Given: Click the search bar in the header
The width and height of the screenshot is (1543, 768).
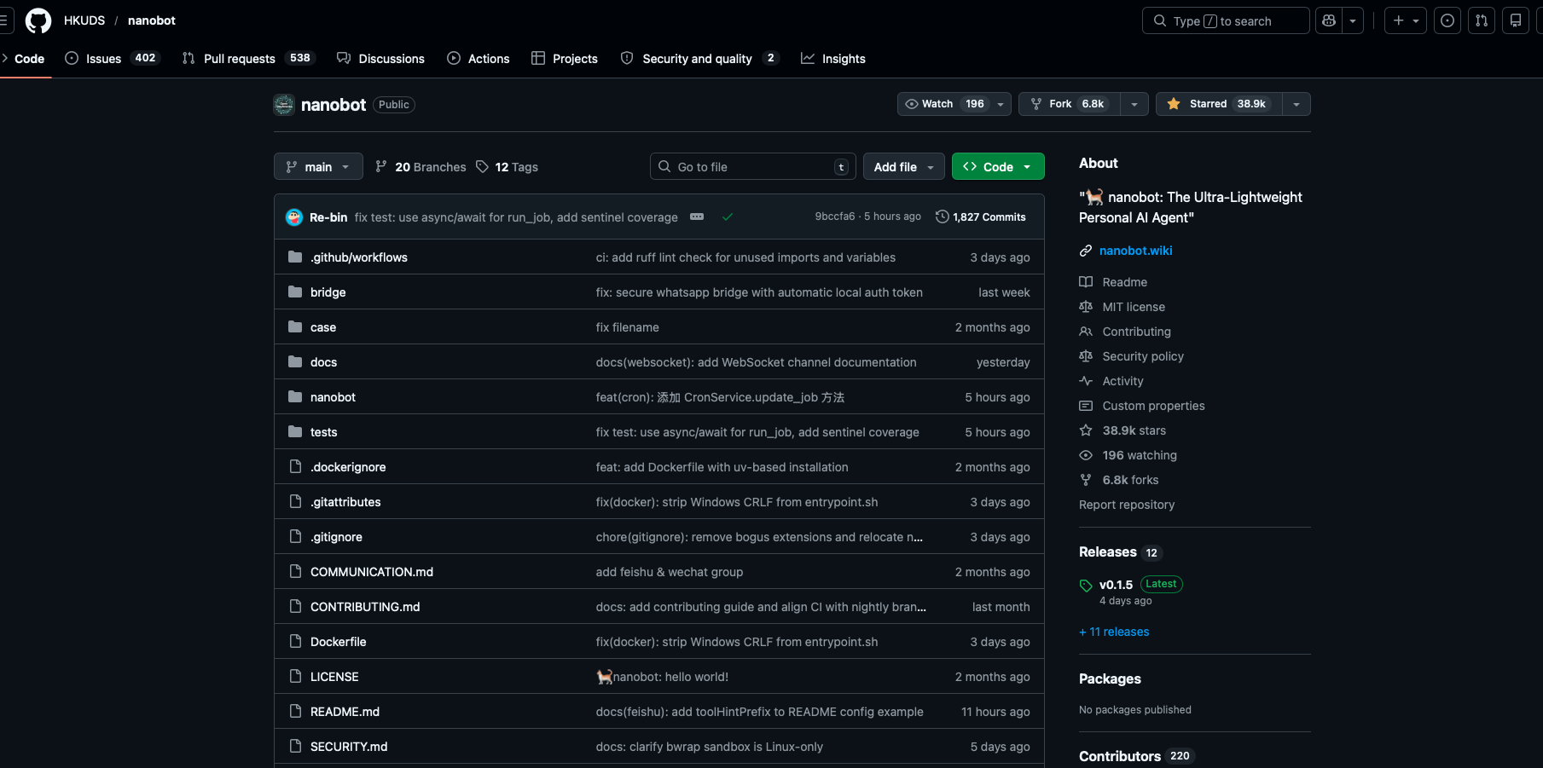Looking at the screenshot, I should click(x=1226, y=20).
